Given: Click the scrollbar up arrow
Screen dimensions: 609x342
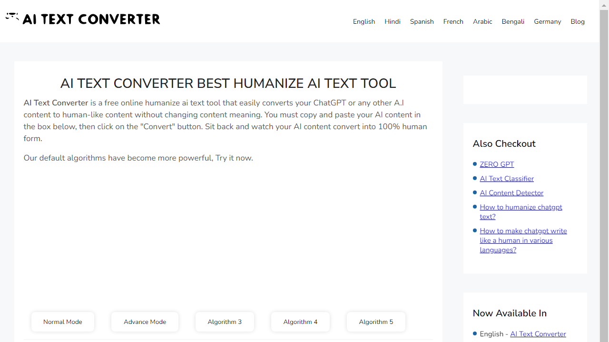Looking at the screenshot, I should [x=604, y=5].
